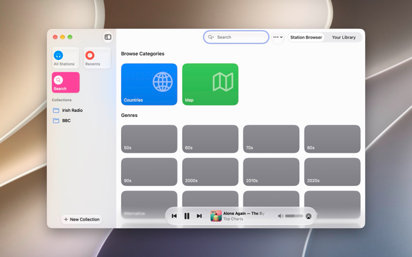Select the 80s genre tile
412x257 pixels.
333,139
